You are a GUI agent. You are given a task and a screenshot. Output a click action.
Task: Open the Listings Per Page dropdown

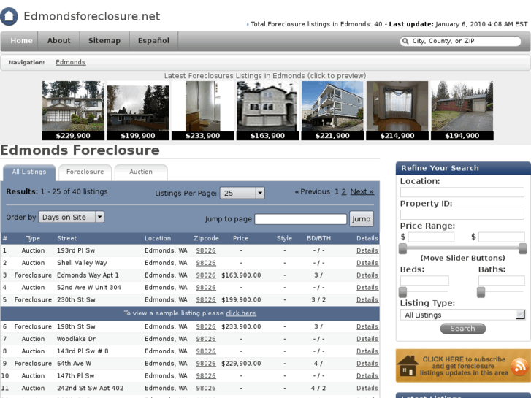click(x=242, y=193)
